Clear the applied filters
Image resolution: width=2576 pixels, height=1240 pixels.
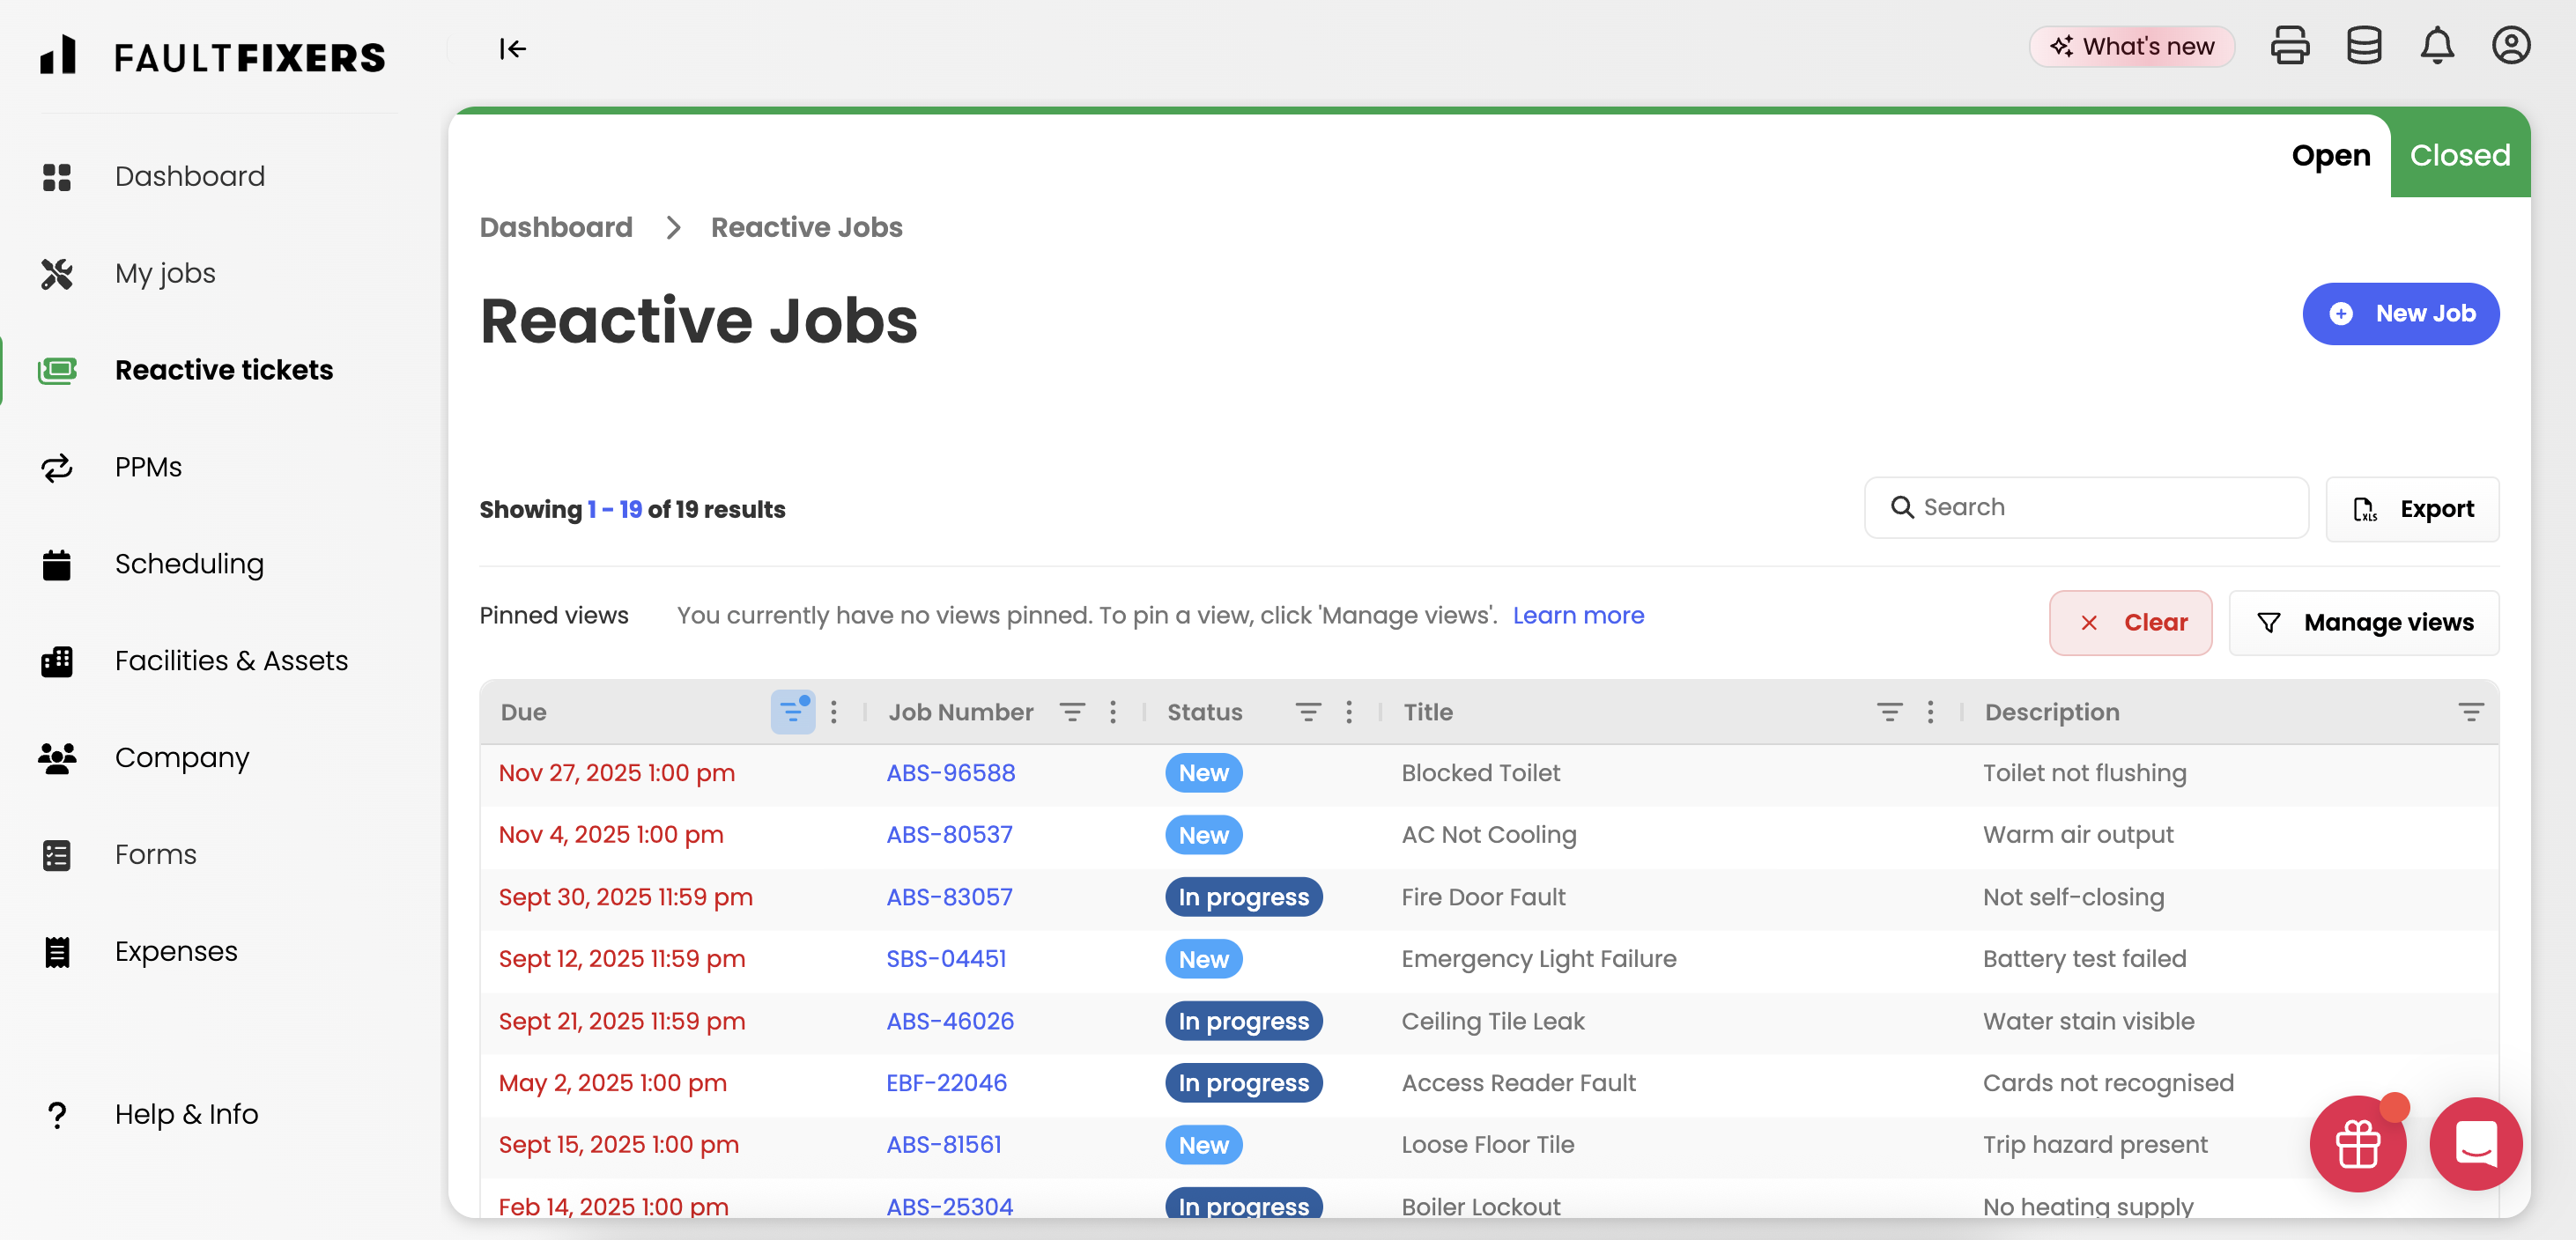point(2130,623)
